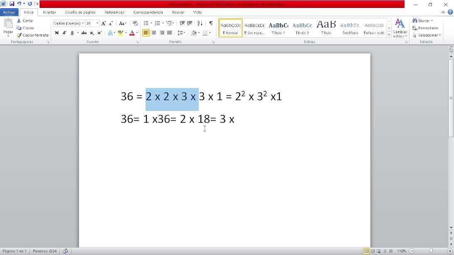Image resolution: width=454 pixels, height=255 pixels.
Task: Open highlight color dropdown arrow
Action: pos(126,33)
